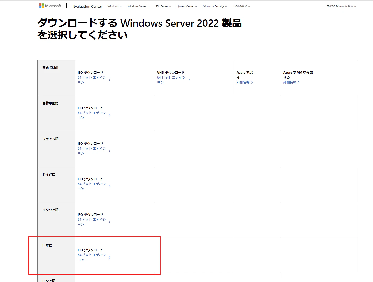Select the 日本語 row label
This screenshot has width=373, height=282.
[47, 245]
